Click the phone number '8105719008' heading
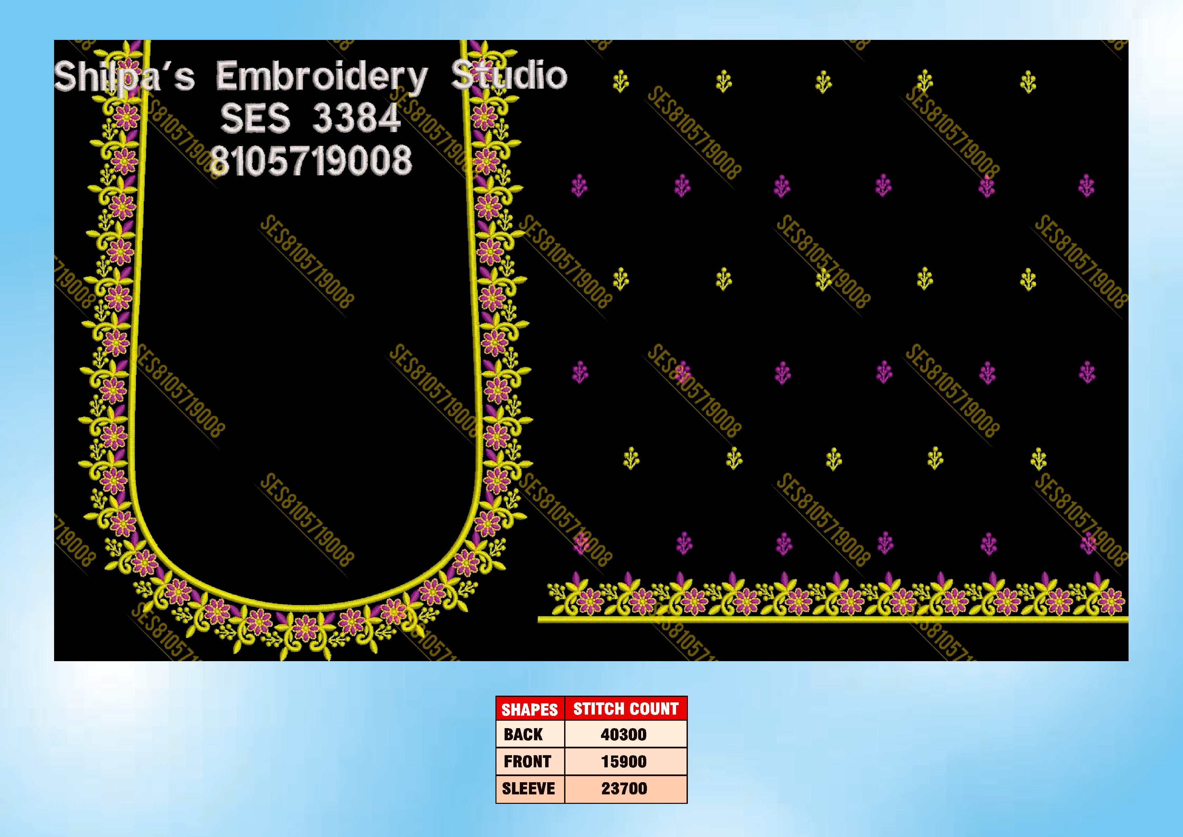 point(311,160)
